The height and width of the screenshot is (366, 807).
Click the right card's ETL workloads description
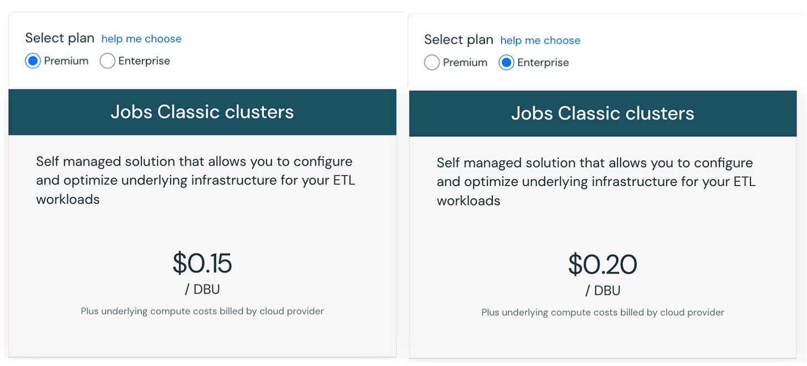pyautogui.click(x=596, y=182)
